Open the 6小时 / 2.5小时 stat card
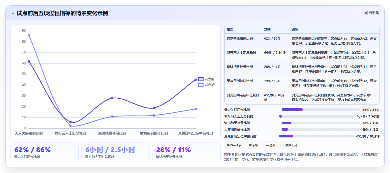Image resolution: width=390 pixels, height=173 pixels. pos(115,152)
